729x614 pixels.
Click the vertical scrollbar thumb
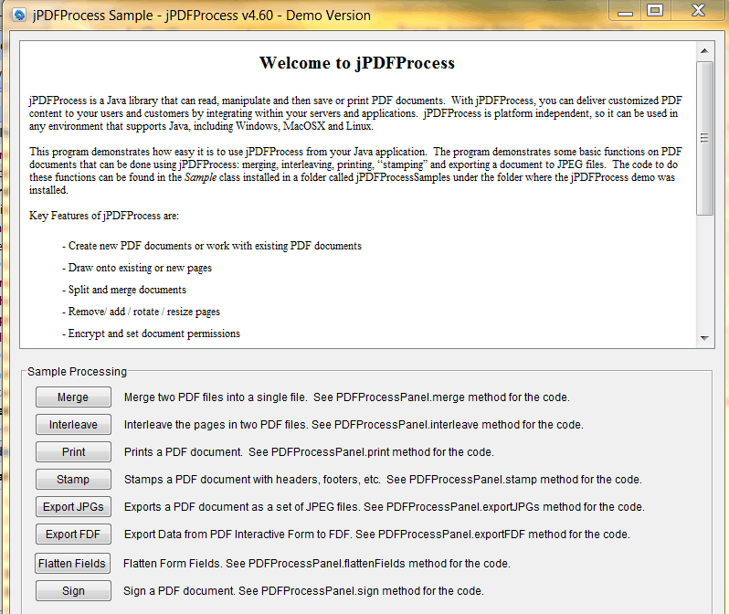(704, 138)
